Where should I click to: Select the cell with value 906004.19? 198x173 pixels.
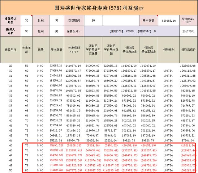point(188,96)
